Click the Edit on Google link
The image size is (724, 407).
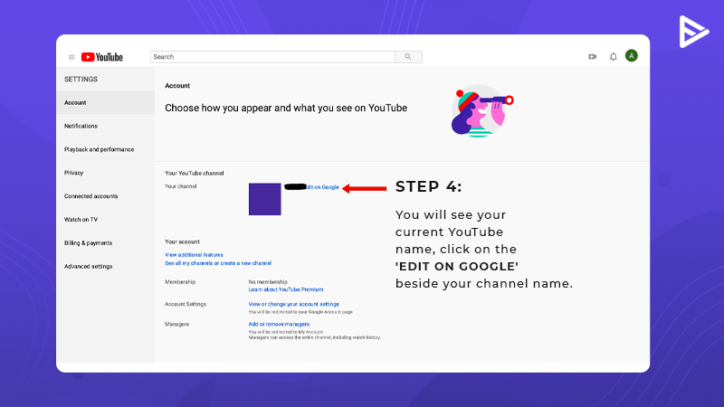[322, 187]
